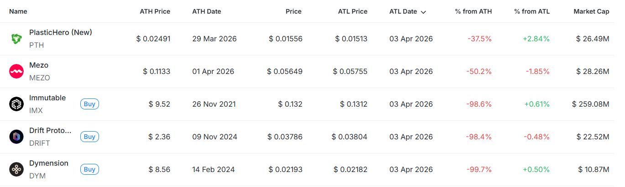
Task: Click the Dymension coin logo
Action: (x=16, y=170)
